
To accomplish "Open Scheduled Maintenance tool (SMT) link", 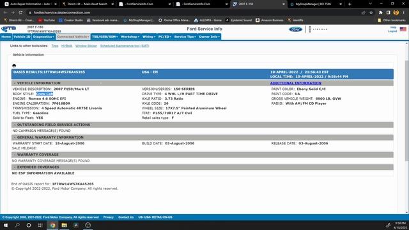I will tap(125, 46).
